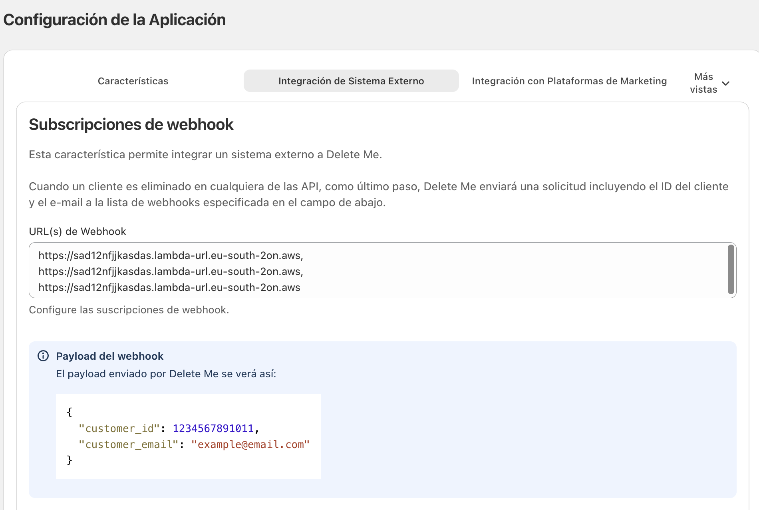Click the 1234567891011 value in payload

pos(213,428)
